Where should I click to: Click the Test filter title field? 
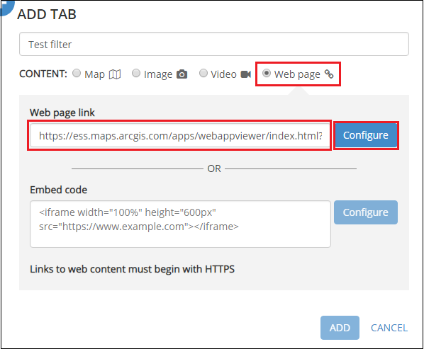tap(214, 44)
